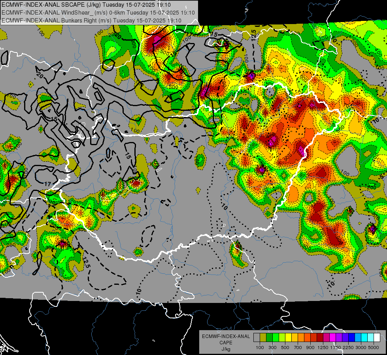Select the dark green legend swatch
Viewport: 387px width, 355px height.
pyautogui.click(x=269, y=338)
